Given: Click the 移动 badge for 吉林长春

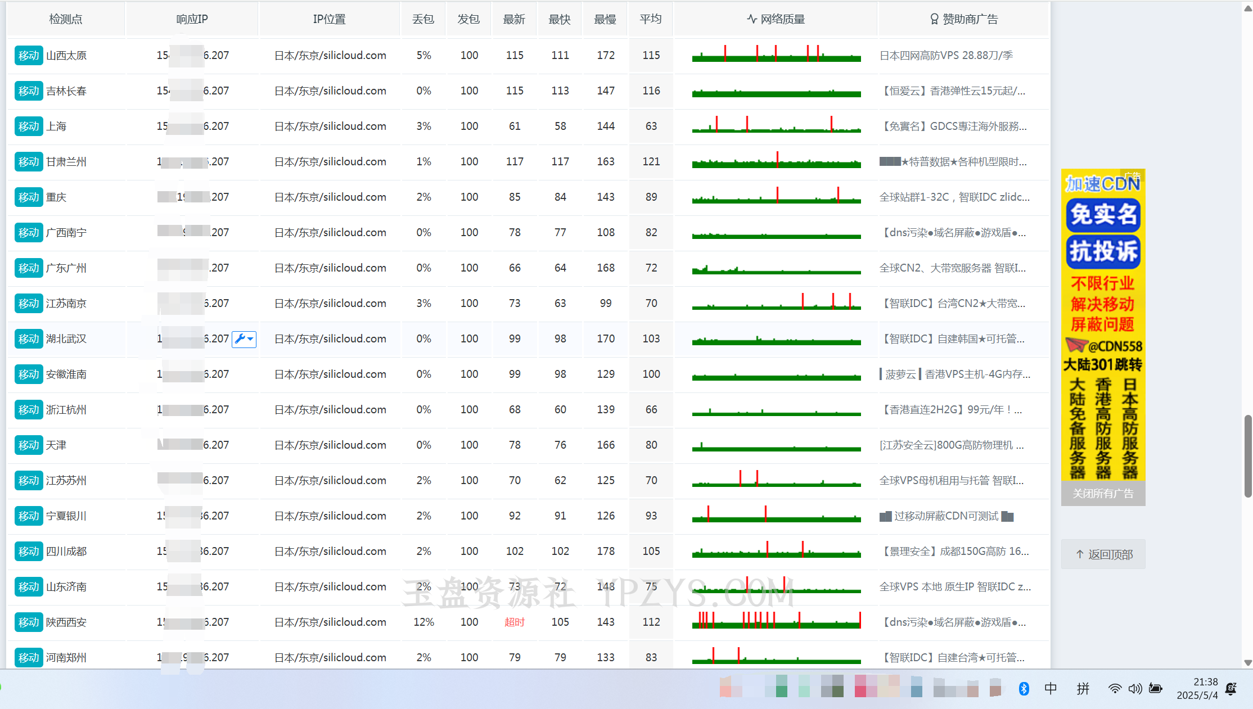Looking at the screenshot, I should pyautogui.click(x=29, y=91).
